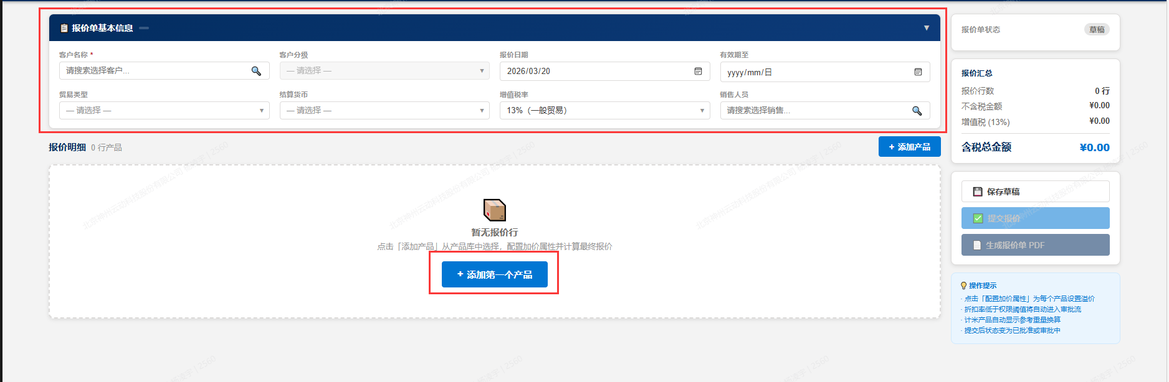The height and width of the screenshot is (382, 1169).
Task: Expand the 增值税率 13% dropdown
Action: (x=604, y=111)
